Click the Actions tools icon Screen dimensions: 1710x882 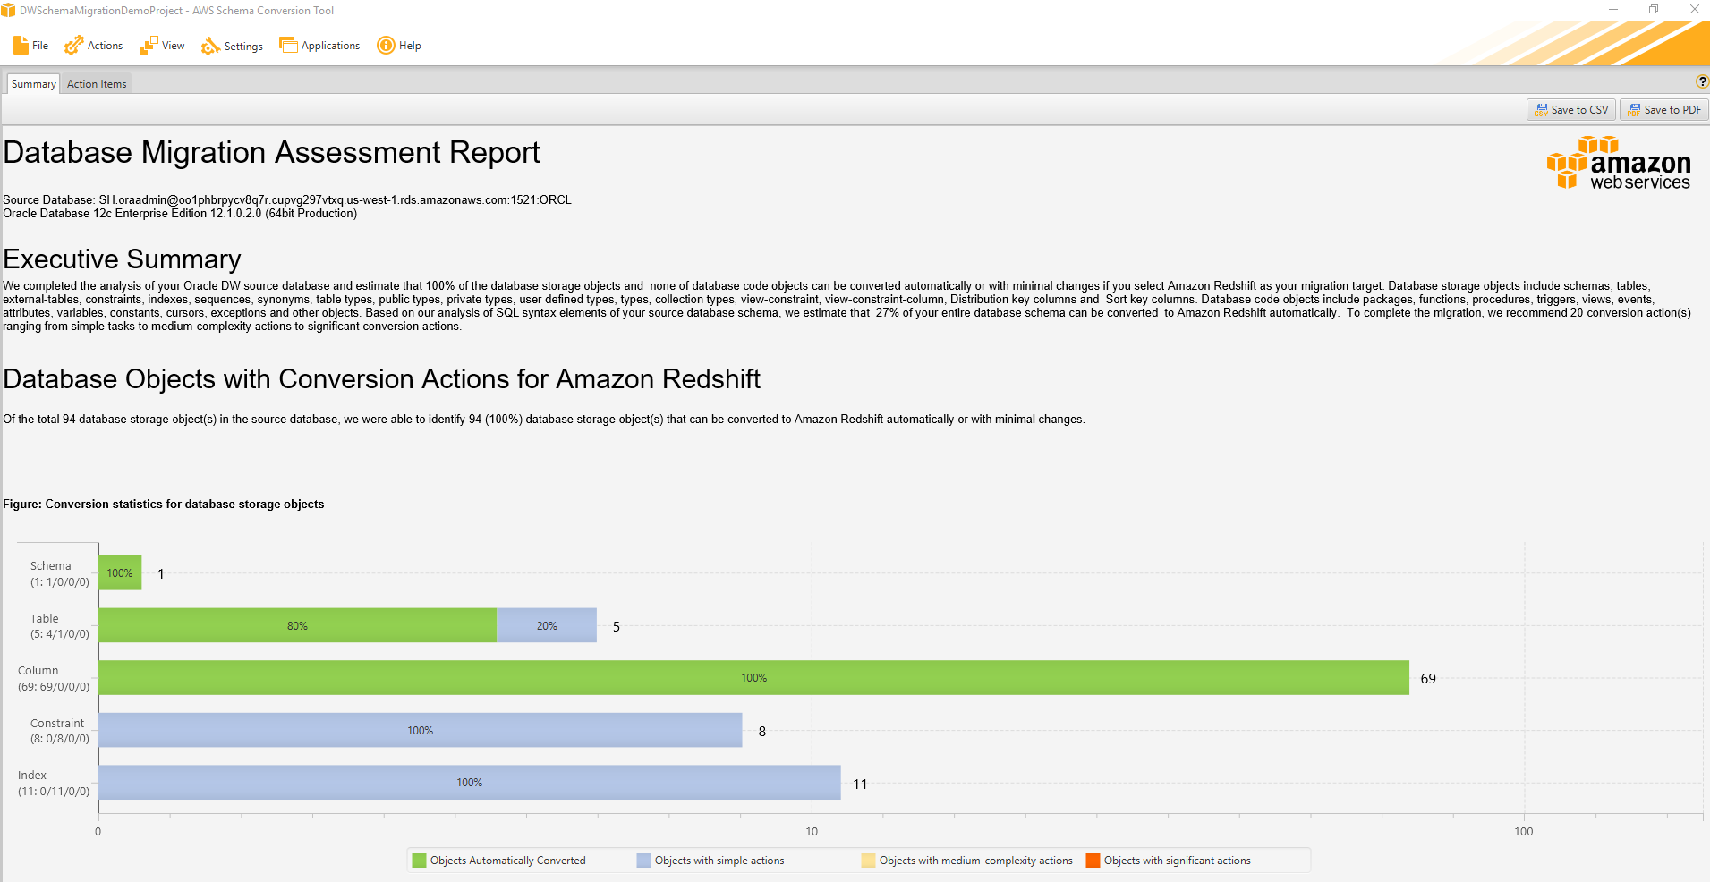pyautogui.click(x=73, y=46)
